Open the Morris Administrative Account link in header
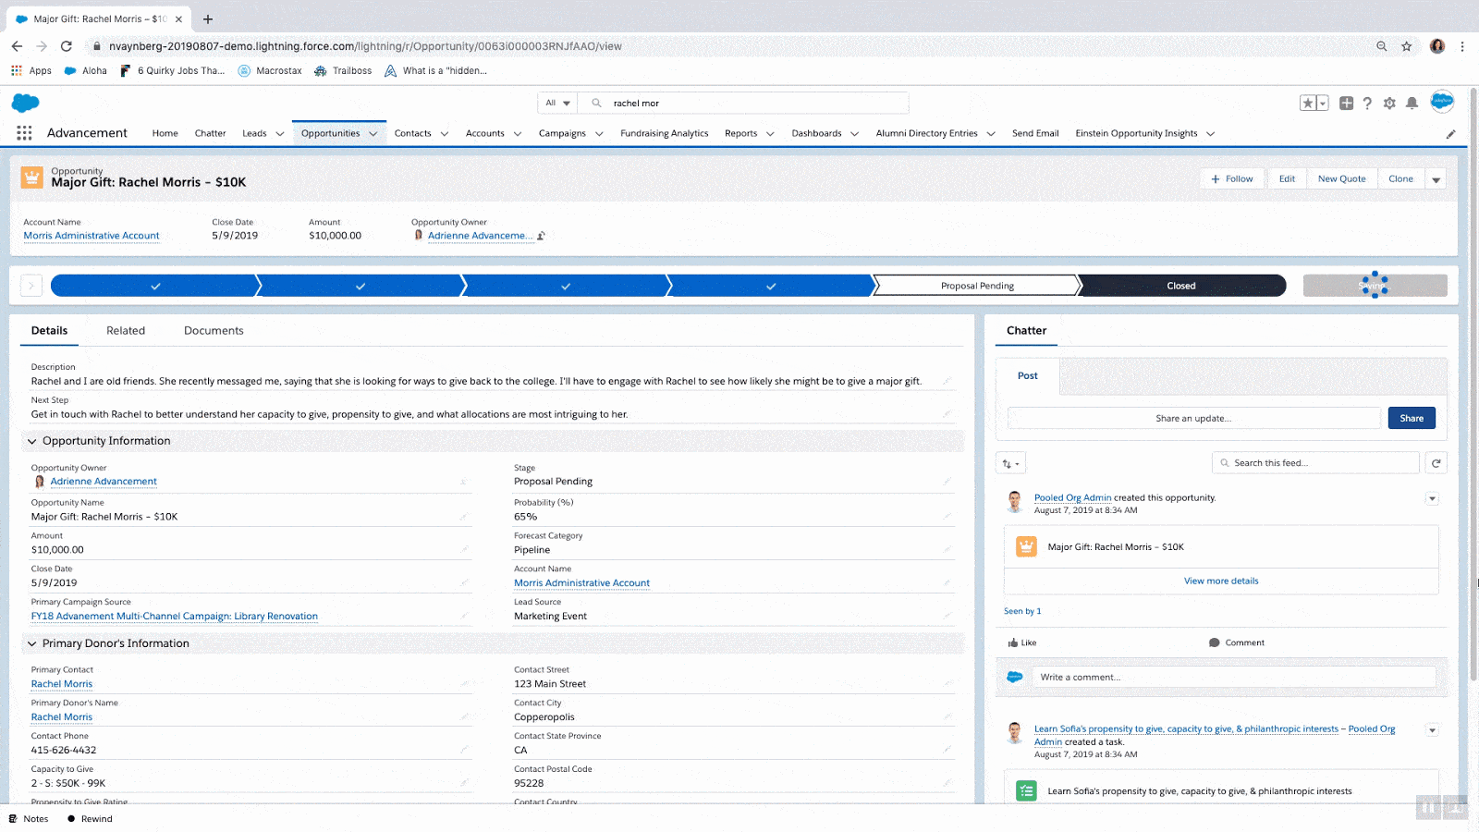The width and height of the screenshot is (1479, 832). click(92, 236)
